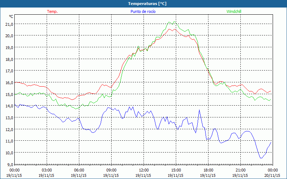Click the 19/11/15 date below 15:00
The height and width of the screenshot is (179, 287).
[175, 175]
